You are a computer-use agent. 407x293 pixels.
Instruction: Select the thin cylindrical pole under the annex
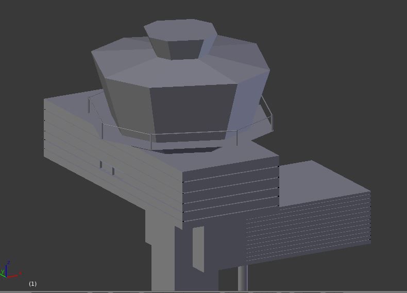243,277
